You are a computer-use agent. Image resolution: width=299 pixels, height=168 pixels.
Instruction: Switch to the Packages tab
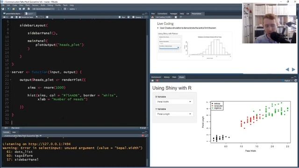(173, 14)
